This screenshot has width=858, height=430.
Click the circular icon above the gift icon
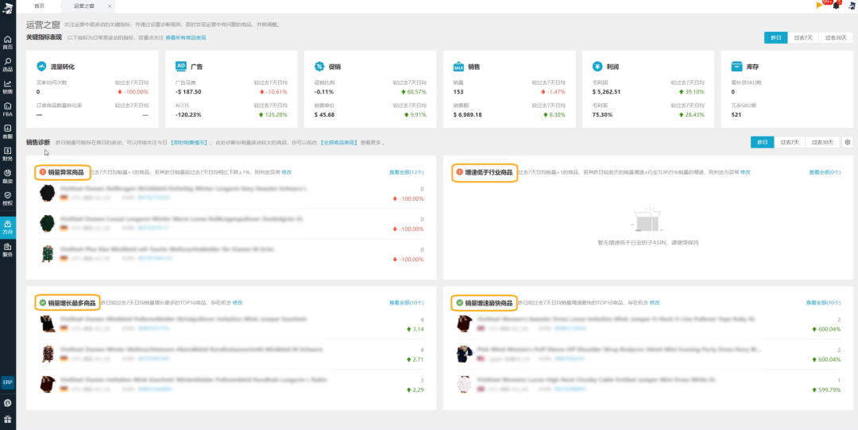[8, 403]
